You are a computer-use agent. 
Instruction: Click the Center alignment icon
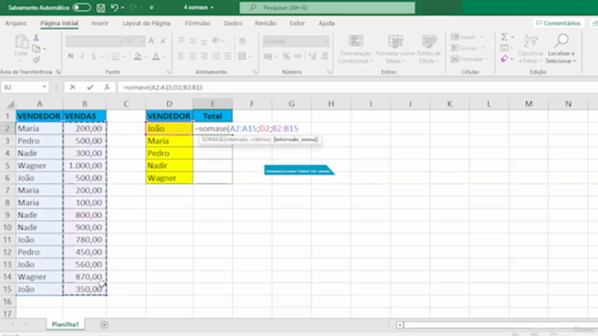[x=192, y=56]
